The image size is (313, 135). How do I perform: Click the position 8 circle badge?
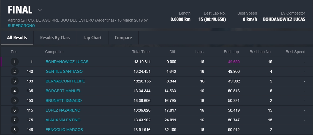(15, 130)
